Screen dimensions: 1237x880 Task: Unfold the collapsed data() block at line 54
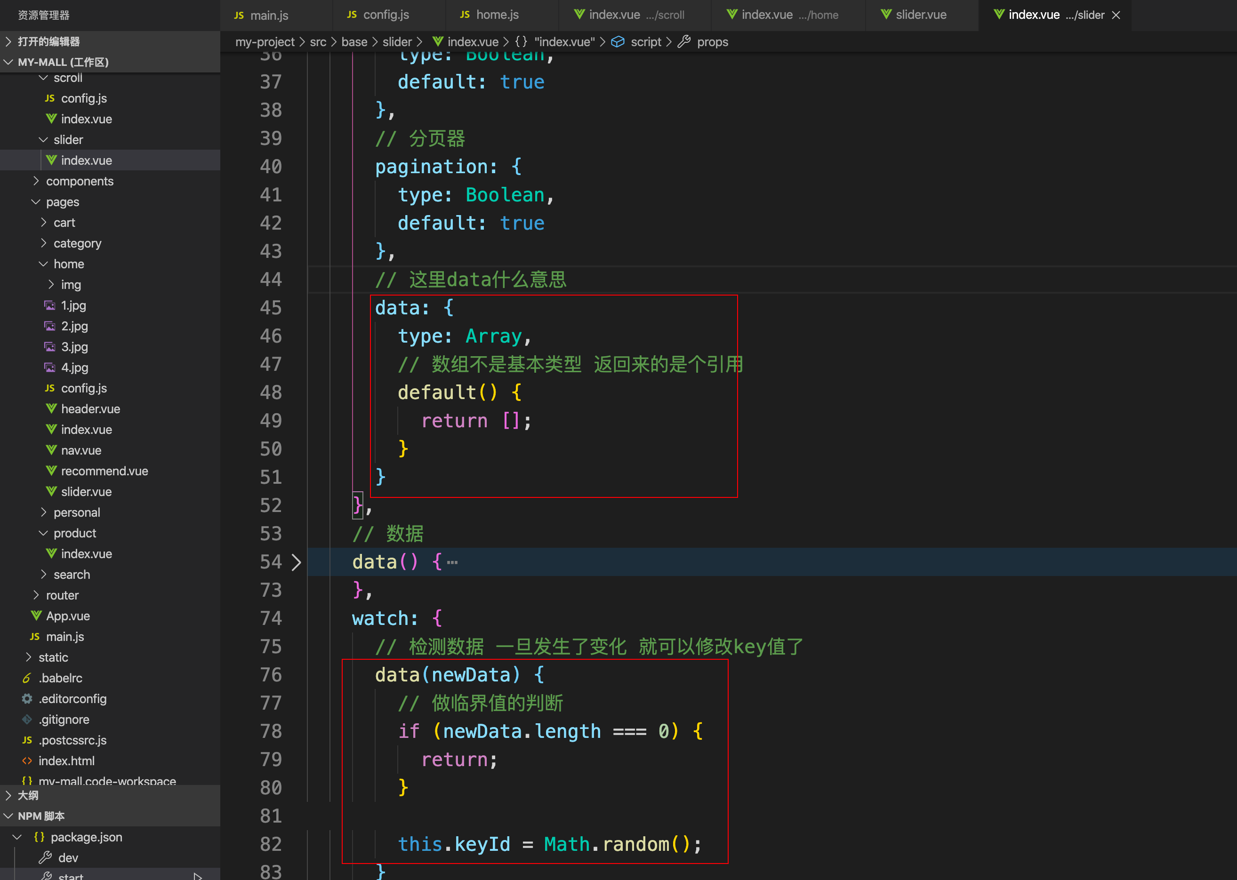pos(296,562)
